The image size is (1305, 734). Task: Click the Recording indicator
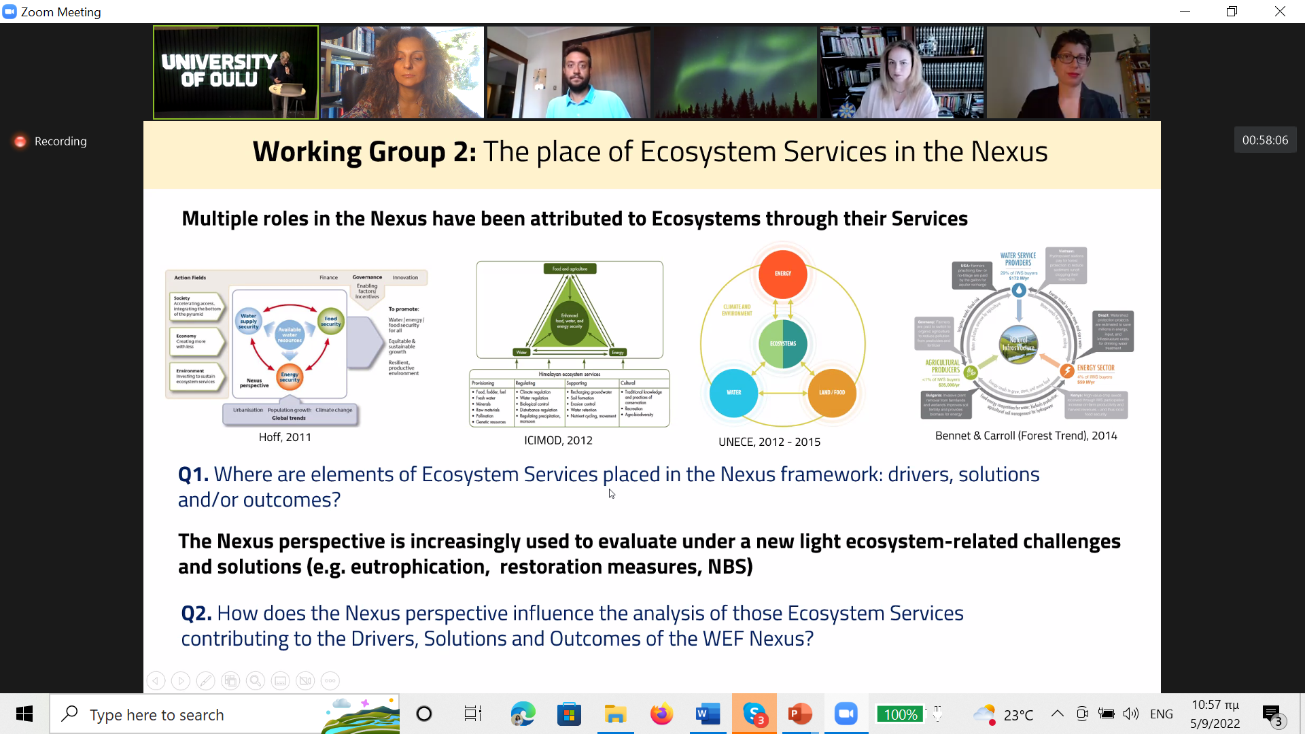50,141
